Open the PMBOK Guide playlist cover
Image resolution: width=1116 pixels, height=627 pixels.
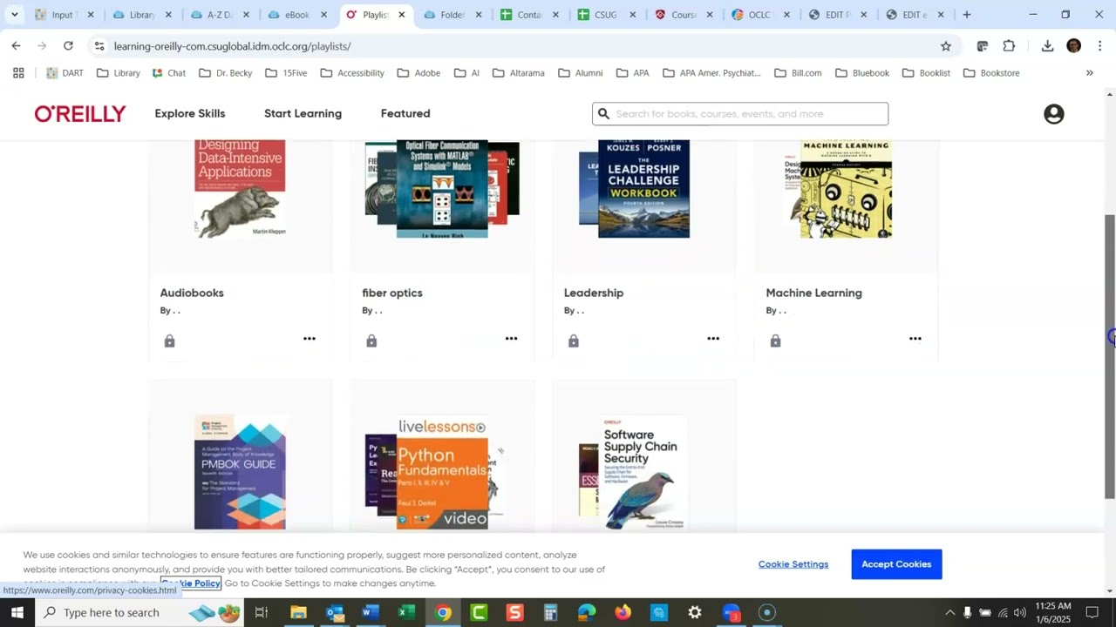click(240, 472)
